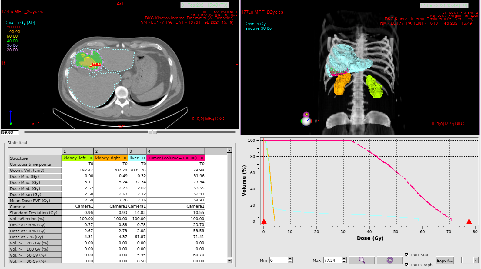Image resolution: width=481 pixels, height=269 pixels.
Task: Click the slice position field showing 59.63
Action: click(10, 132)
